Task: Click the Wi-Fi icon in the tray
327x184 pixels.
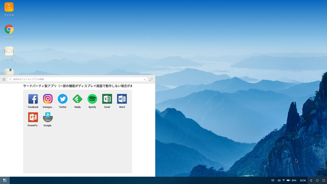Action: coord(284,180)
